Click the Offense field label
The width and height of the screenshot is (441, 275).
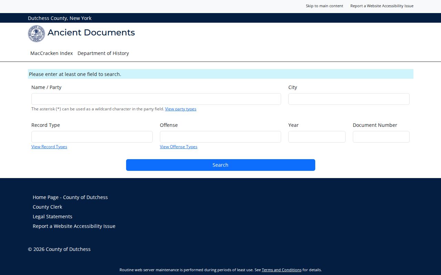coord(169,125)
